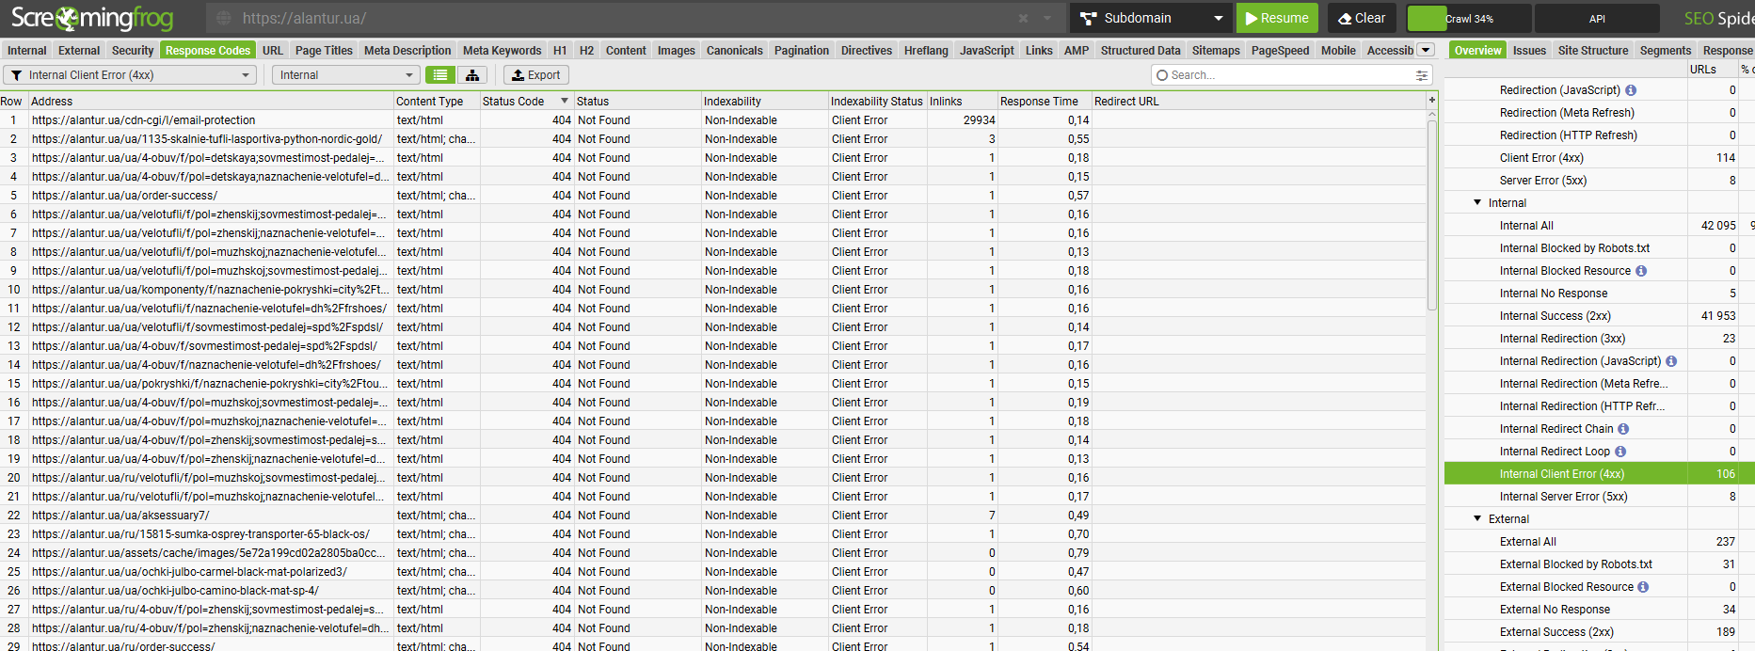1755x651 pixels.
Task: Select the ochki-julbo-carmel-black-mat-polarized3 URL row
Action: 713,572
